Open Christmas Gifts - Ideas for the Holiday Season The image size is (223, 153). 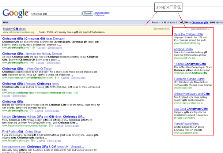click(32, 54)
